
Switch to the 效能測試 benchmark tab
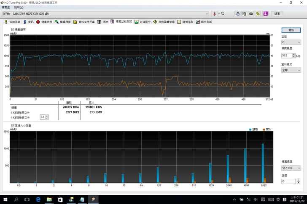(12, 21)
